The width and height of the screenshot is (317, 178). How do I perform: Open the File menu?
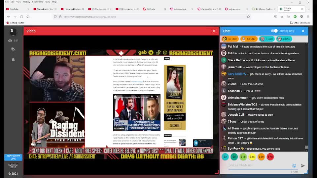click(7, 2)
